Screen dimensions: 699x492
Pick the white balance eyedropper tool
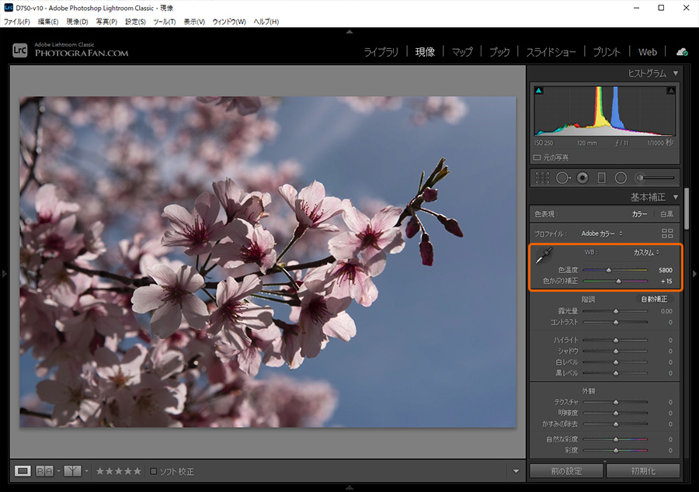pyautogui.click(x=544, y=255)
